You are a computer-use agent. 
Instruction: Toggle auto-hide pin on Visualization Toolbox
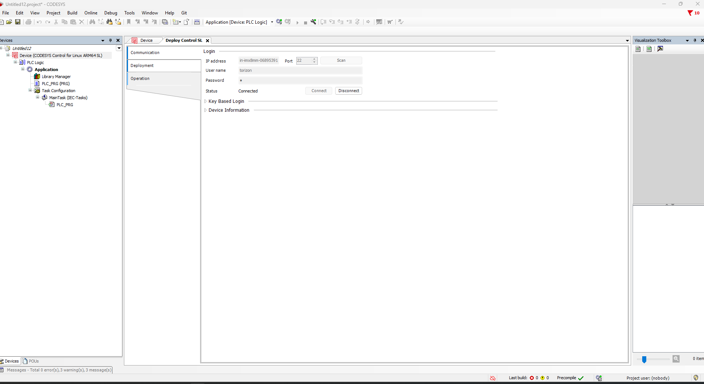[x=695, y=40]
